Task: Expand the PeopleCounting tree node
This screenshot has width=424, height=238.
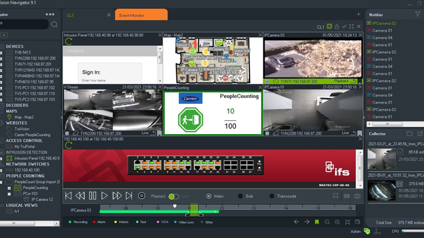Action: [9, 188]
